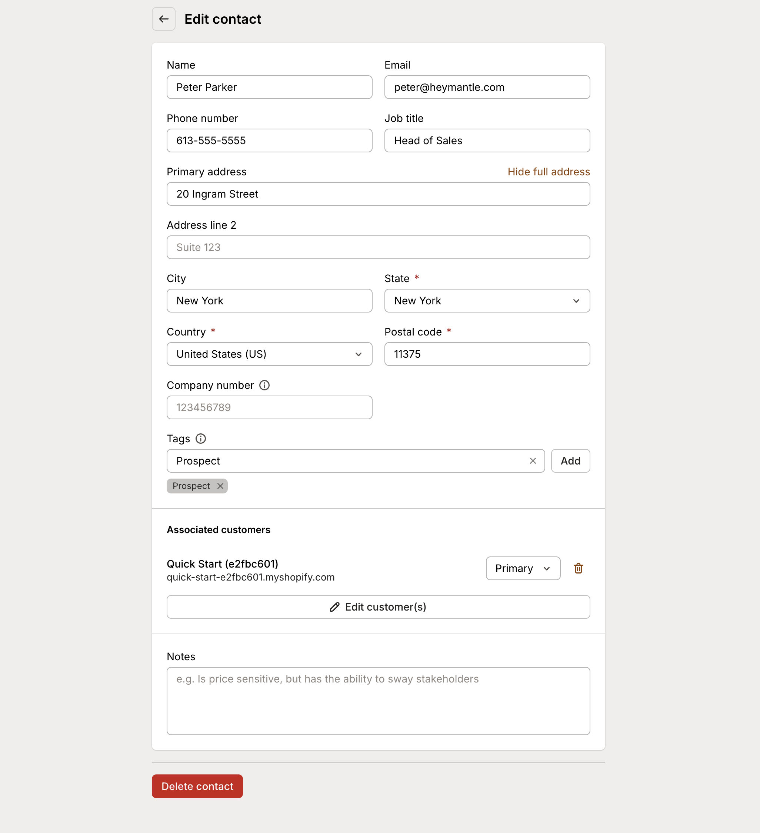Click the Add button next to tags
Screen dimensions: 760x833
click(x=570, y=461)
